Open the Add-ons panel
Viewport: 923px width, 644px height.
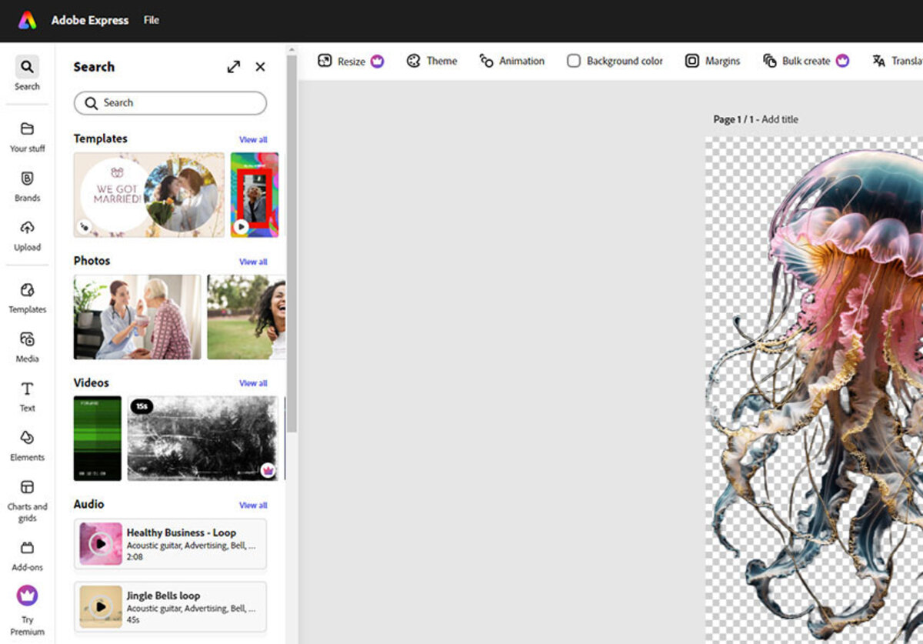tap(27, 556)
